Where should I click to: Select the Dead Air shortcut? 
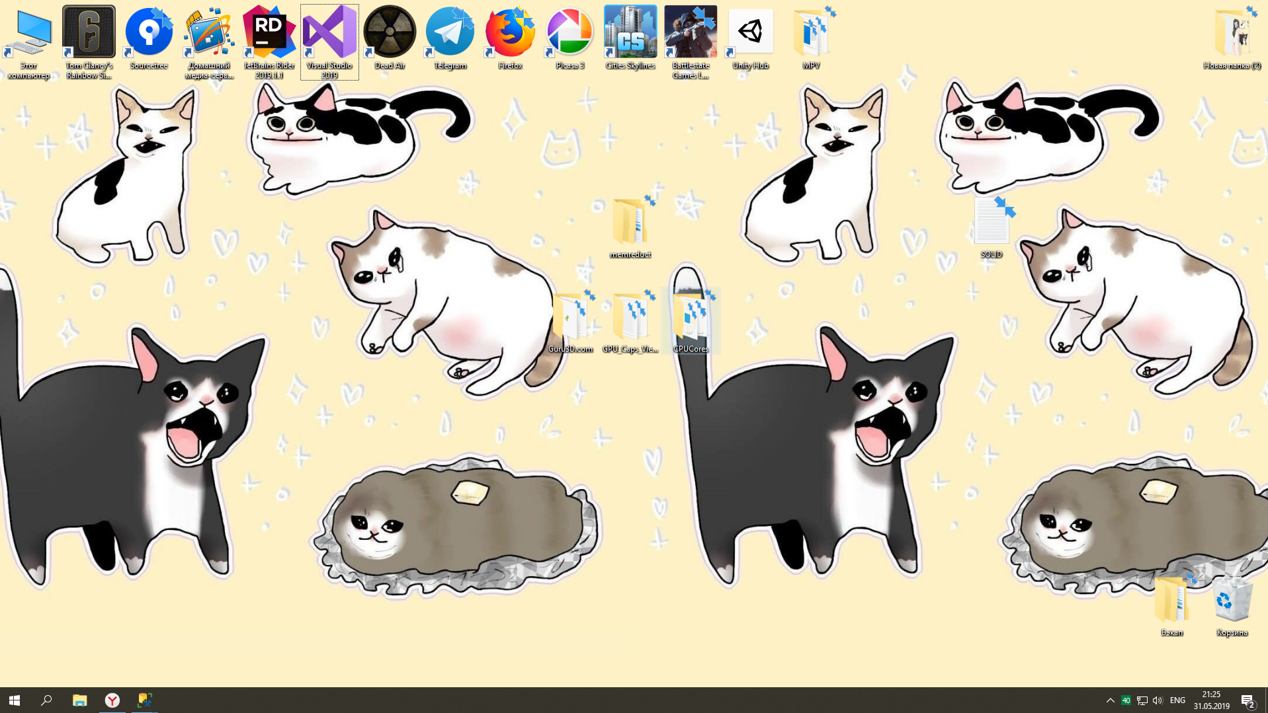click(390, 38)
